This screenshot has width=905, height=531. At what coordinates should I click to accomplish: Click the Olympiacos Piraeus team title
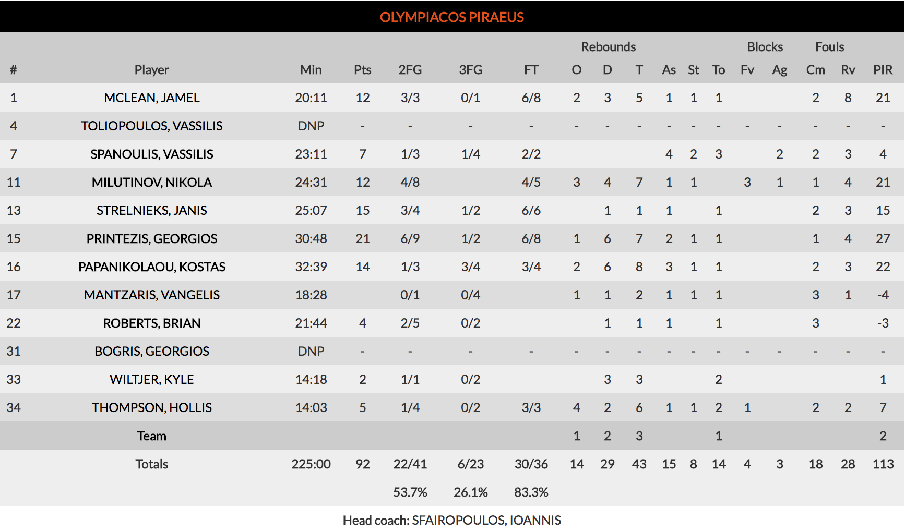coord(451,17)
